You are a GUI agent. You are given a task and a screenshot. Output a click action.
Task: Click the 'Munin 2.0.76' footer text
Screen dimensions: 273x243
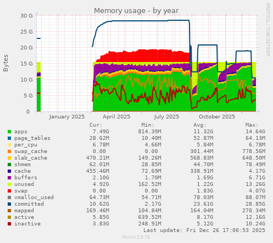(136, 238)
